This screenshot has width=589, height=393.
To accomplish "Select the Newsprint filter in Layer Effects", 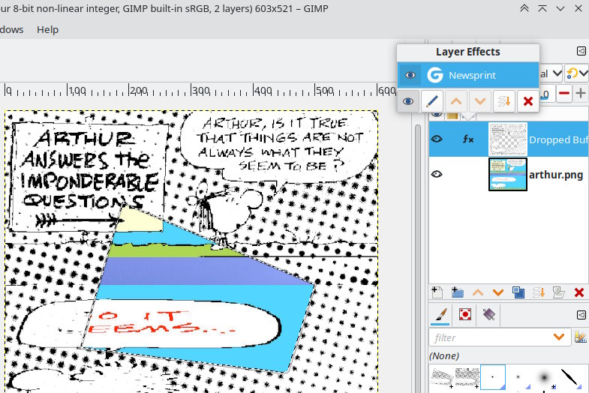I will point(468,75).
